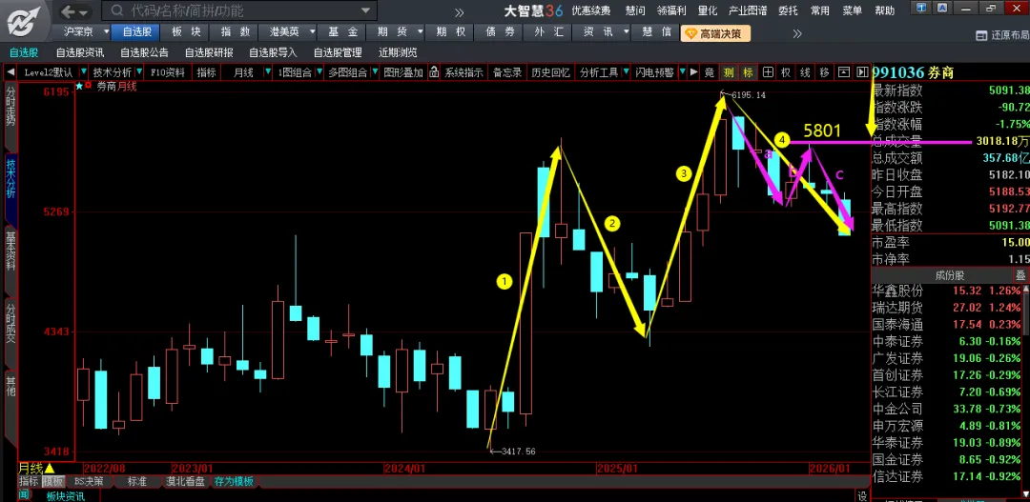This screenshot has width=1030, height=502.
Task: Click the blue '1' screen icon in title bar
Action: click(x=921, y=8)
